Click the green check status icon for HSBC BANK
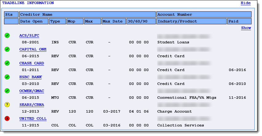The width and height of the screenshot is (262, 136). point(7,77)
